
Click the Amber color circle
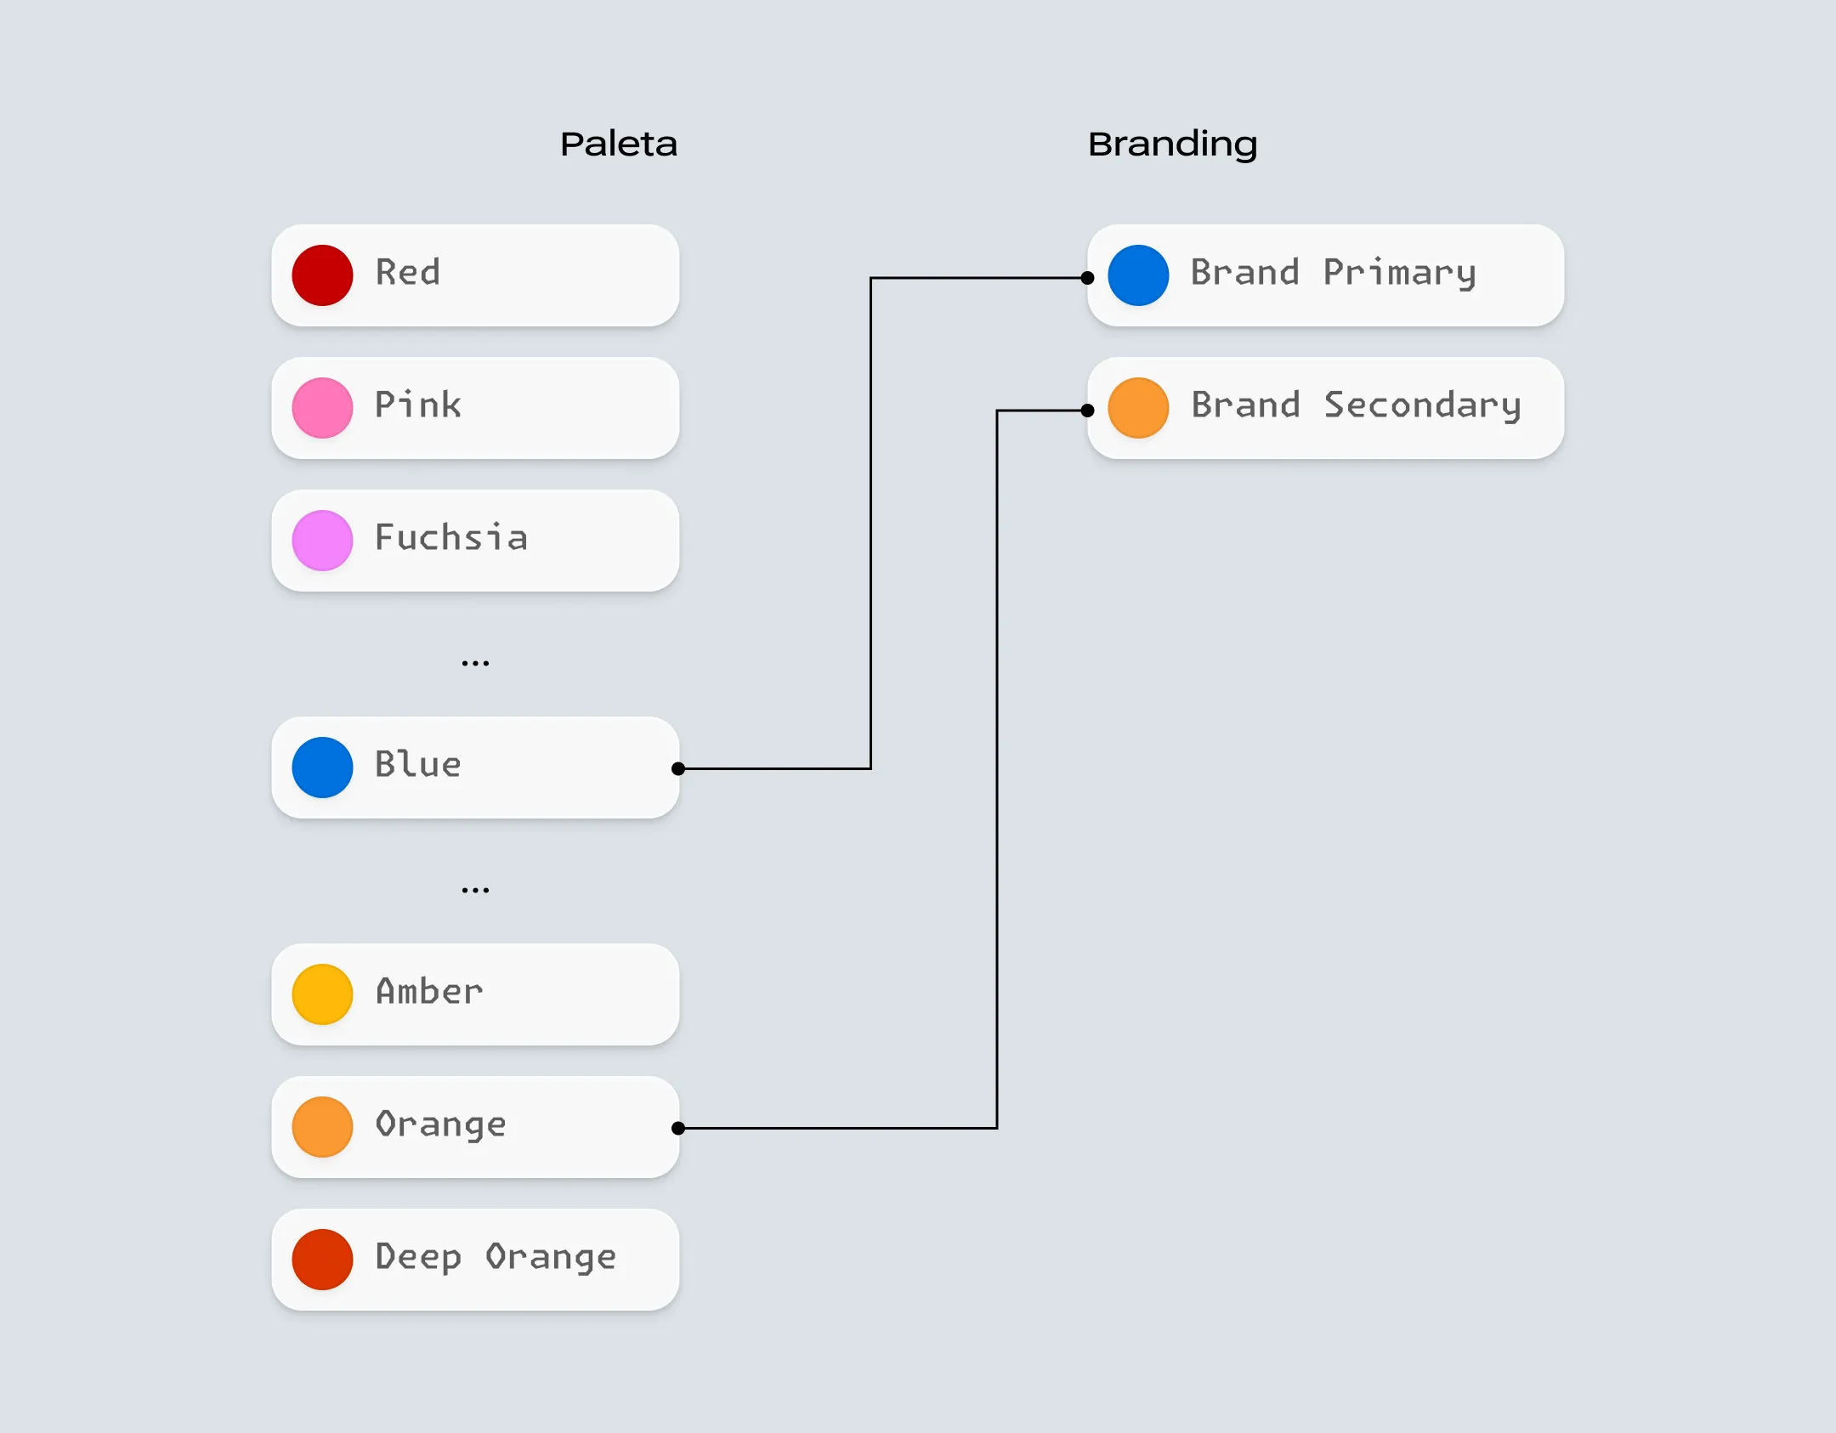click(x=322, y=994)
